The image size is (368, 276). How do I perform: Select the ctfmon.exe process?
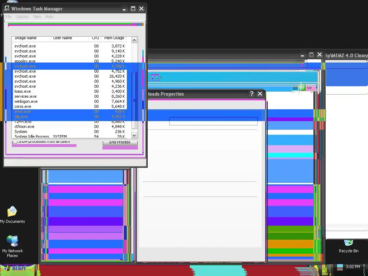point(70,126)
